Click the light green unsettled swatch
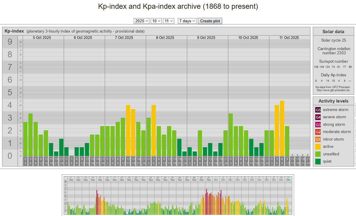Screen dimensions: 356x216 pyautogui.click(x=318, y=154)
